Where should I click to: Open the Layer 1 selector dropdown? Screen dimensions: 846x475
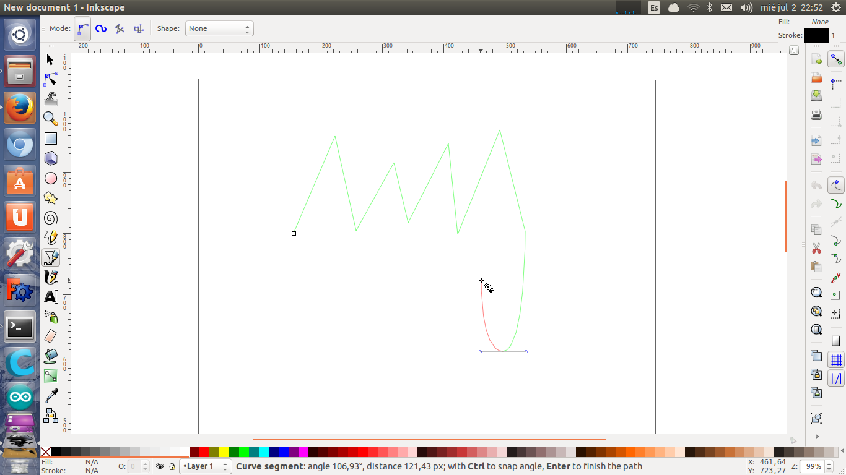(205, 466)
